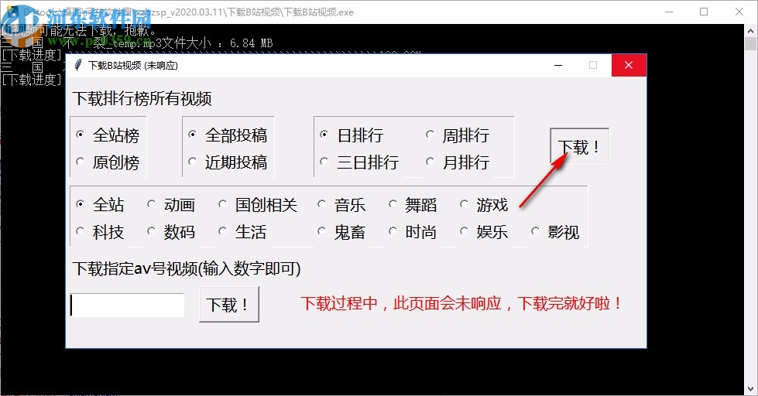The image size is (758, 396).
Task: Minimize the 下载B站视频 dialog
Action: (x=558, y=65)
